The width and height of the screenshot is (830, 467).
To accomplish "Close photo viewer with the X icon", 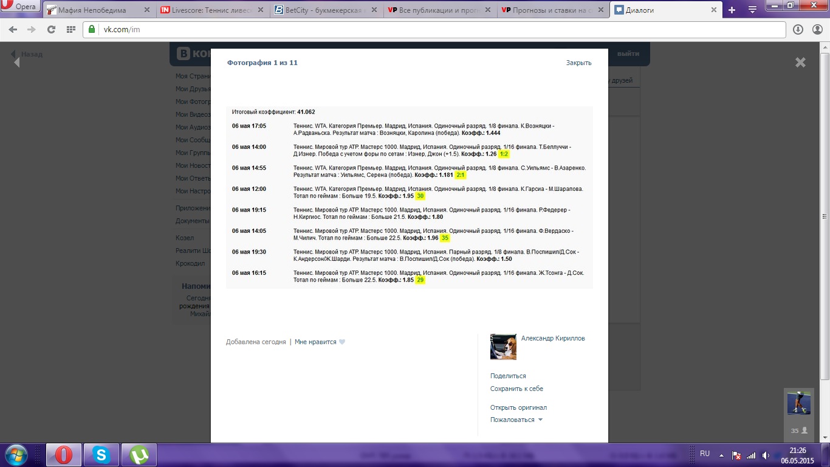I will (800, 62).
